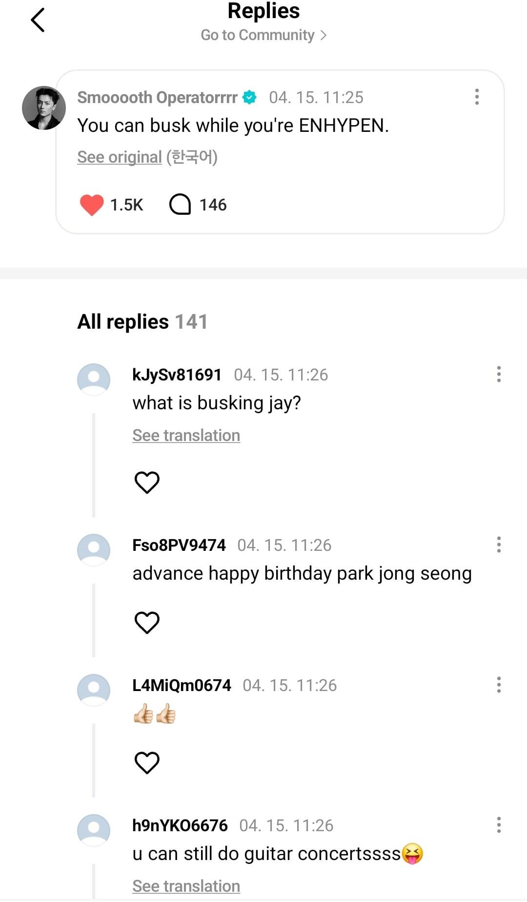Image resolution: width=527 pixels, height=902 pixels.
Task: Like L4MiQm0674's thumbs-up reply
Action: [147, 763]
